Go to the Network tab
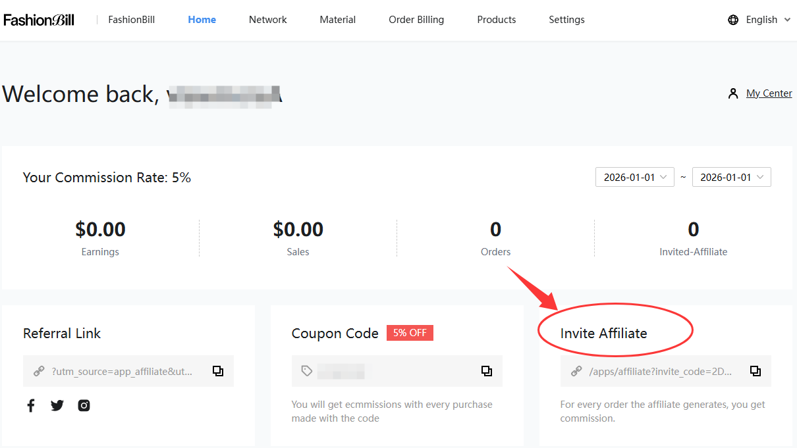 [267, 20]
